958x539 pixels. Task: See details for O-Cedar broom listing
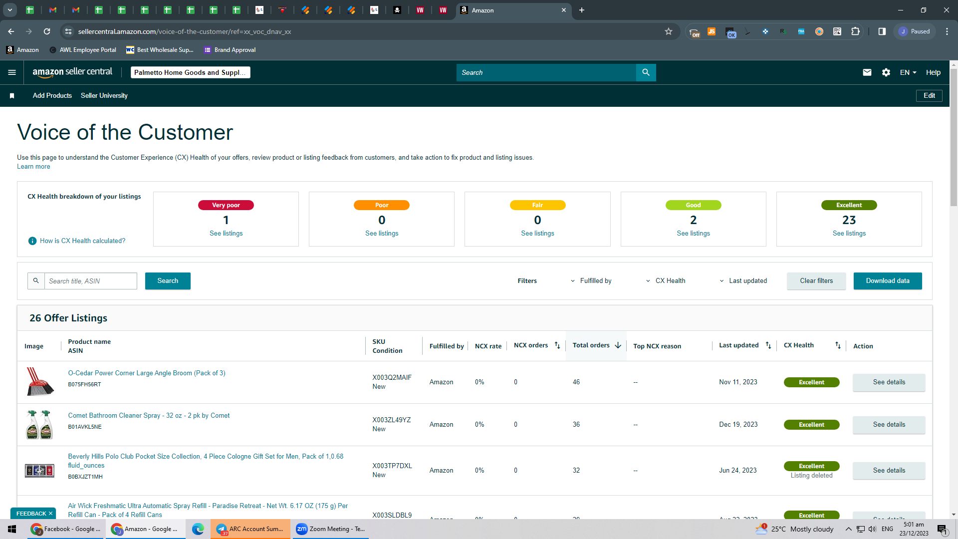coord(889,382)
